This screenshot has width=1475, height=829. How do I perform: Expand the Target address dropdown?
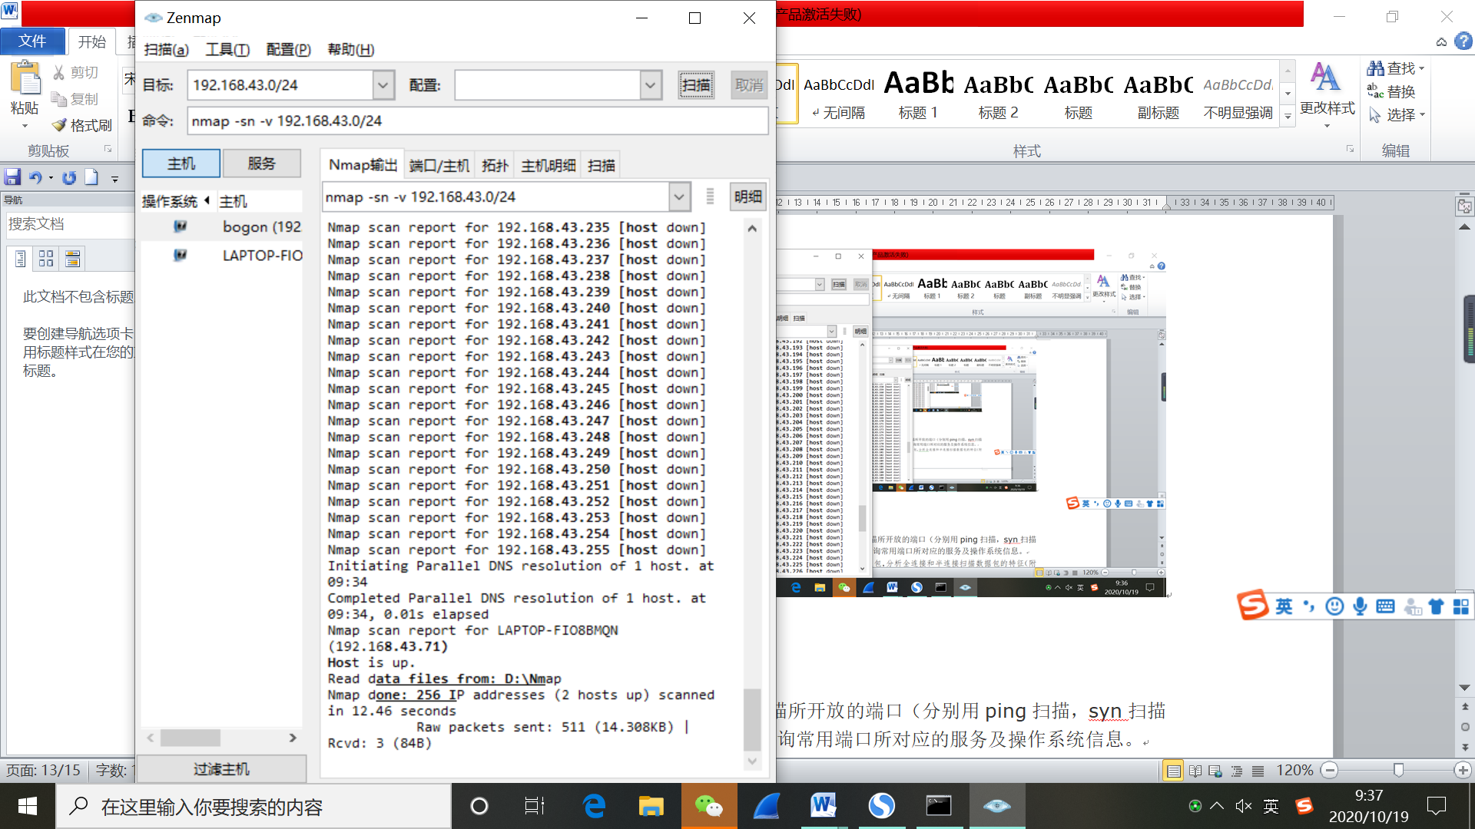coord(383,85)
